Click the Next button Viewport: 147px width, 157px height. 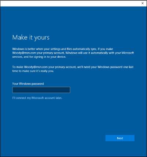tap(120, 138)
